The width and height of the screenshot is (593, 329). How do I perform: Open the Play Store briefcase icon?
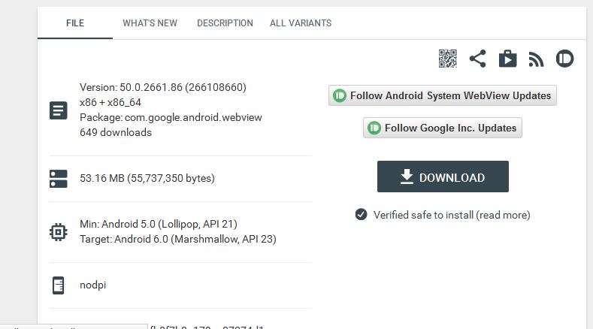tap(507, 59)
